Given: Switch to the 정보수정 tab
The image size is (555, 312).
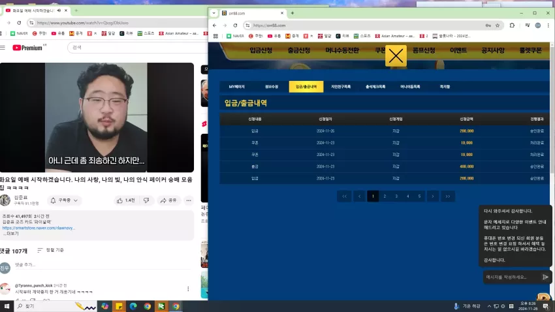Looking at the screenshot, I should point(272,87).
